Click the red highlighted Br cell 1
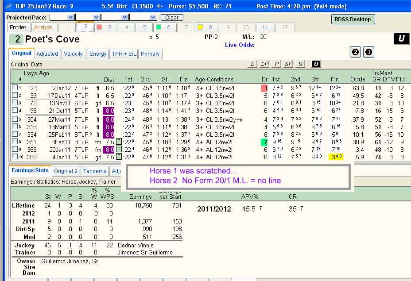Image resolution: width=411 pixels, height=281 pixels. pyautogui.click(x=264, y=88)
